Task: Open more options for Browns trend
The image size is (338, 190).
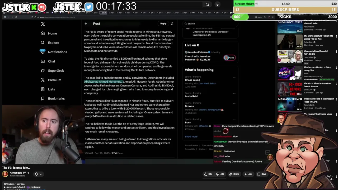Action: (234, 103)
